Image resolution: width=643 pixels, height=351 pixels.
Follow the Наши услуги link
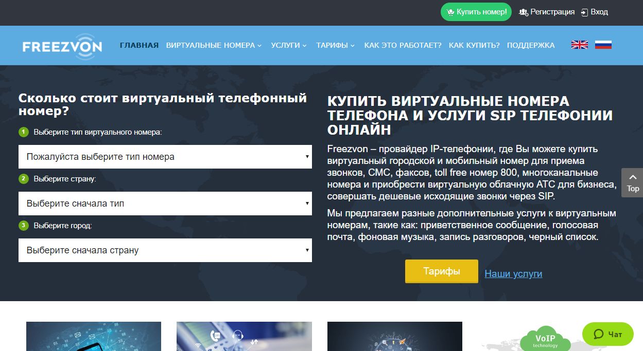pyautogui.click(x=513, y=274)
